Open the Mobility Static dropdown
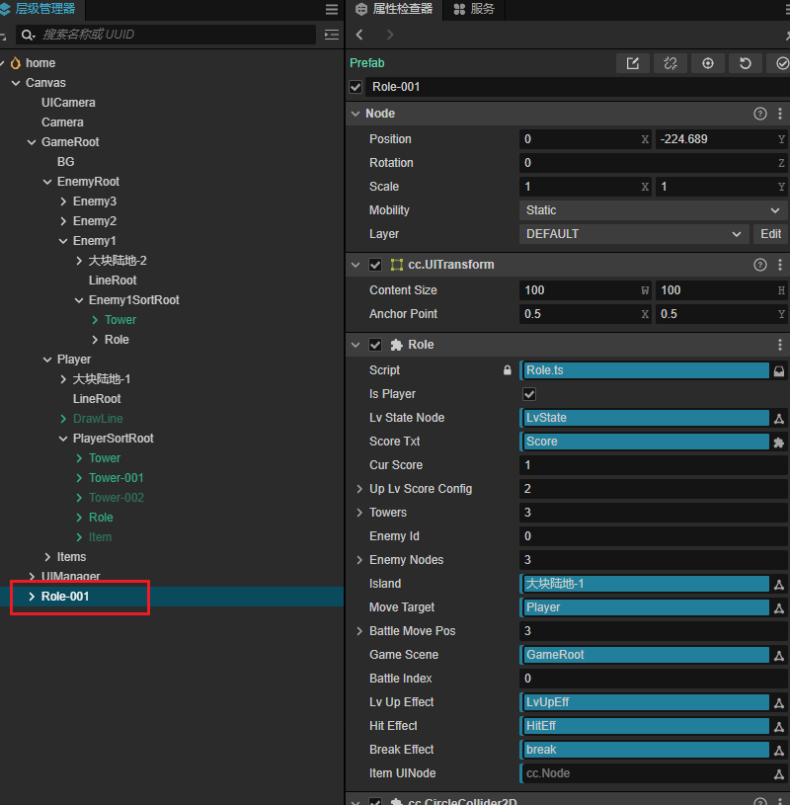The width and height of the screenshot is (790, 805). [x=654, y=210]
